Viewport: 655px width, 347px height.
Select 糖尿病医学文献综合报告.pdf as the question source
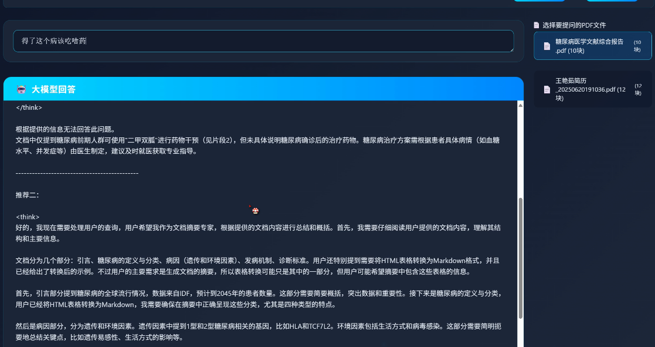(x=592, y=46)
